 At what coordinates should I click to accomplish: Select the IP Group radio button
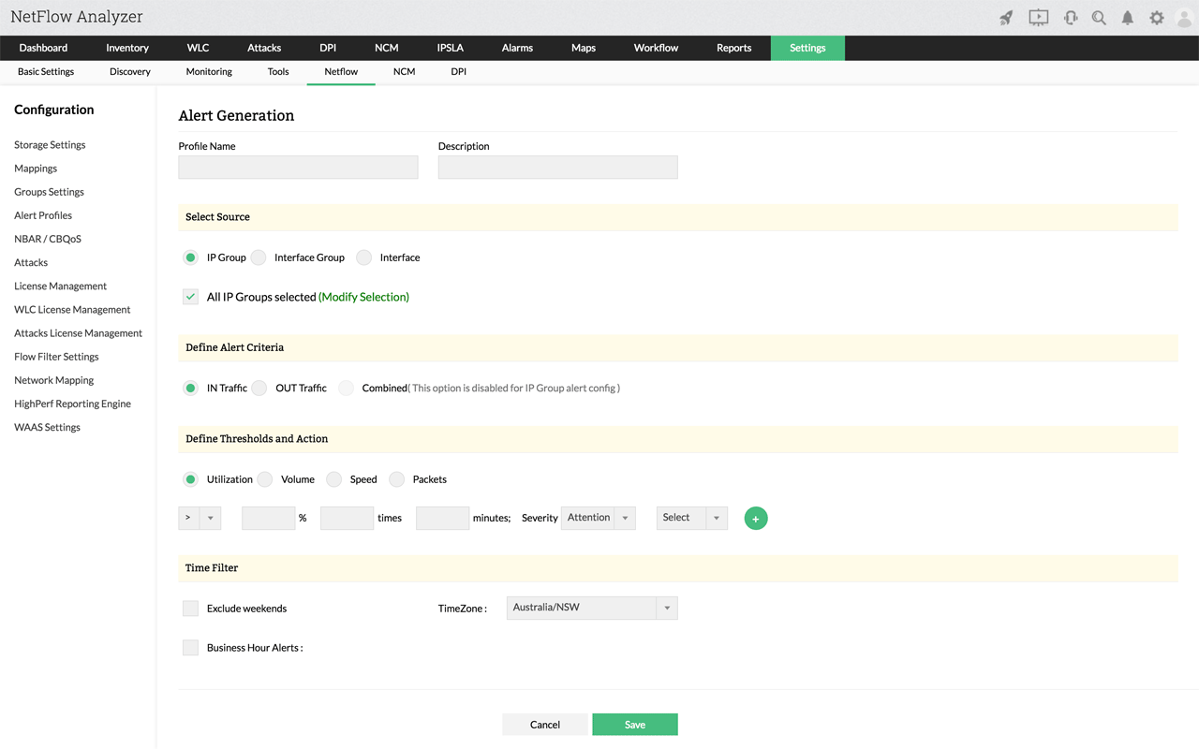(190, 257)
